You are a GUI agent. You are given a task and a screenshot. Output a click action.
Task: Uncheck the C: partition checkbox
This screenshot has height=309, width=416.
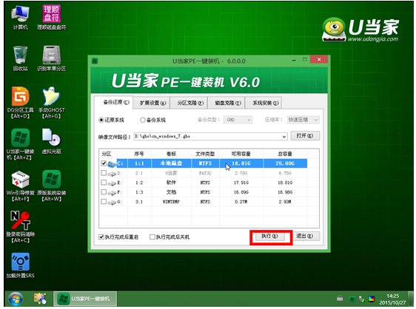tap(104, 163)
